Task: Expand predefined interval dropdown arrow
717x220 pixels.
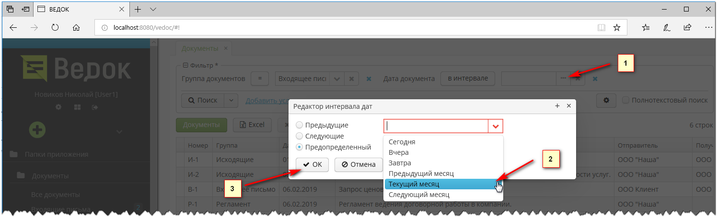Action: 496,127
